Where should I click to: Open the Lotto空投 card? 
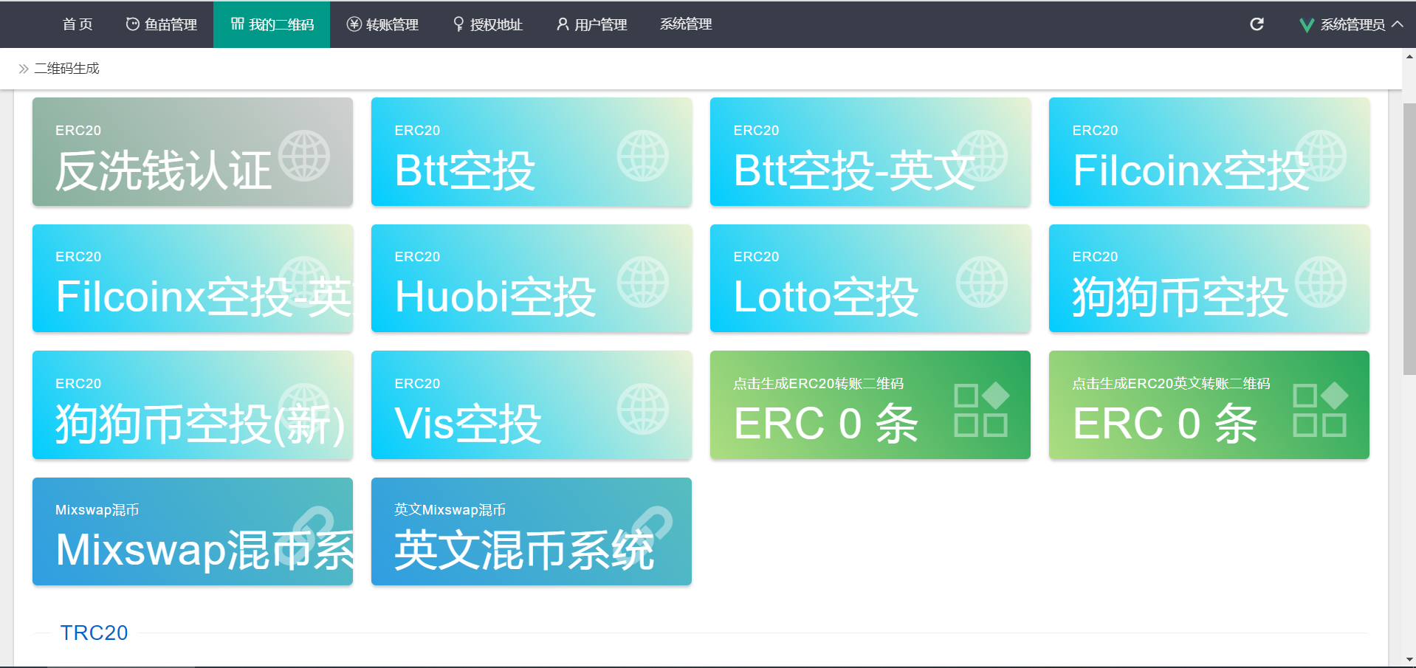[x=870, y=278]
